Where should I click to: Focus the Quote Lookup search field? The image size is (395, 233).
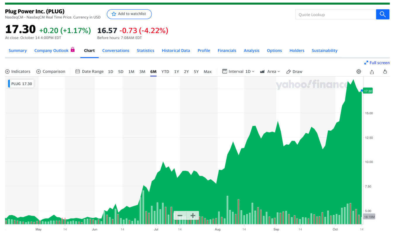coord(336,14)
